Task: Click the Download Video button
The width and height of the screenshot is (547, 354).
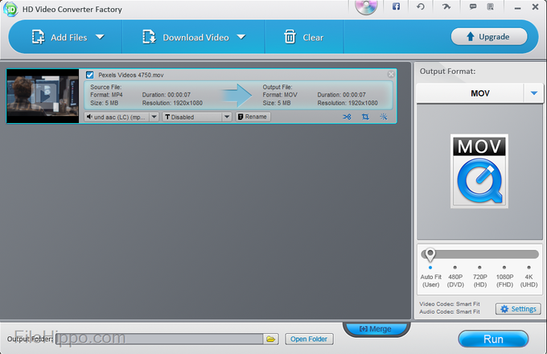Action: click(x=186, y=37)
